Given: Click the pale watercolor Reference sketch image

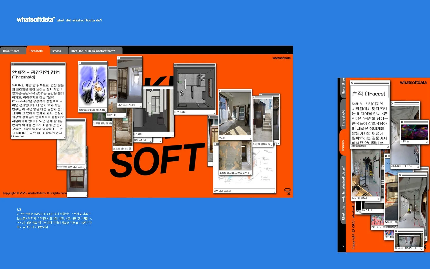Looking at the screenshot, I should (x=72, y=143).
